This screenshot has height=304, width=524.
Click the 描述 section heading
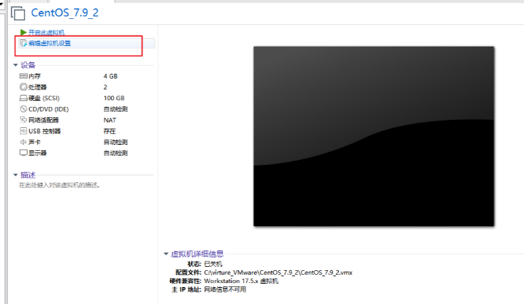pyautogui.click(x=28, y=175)
